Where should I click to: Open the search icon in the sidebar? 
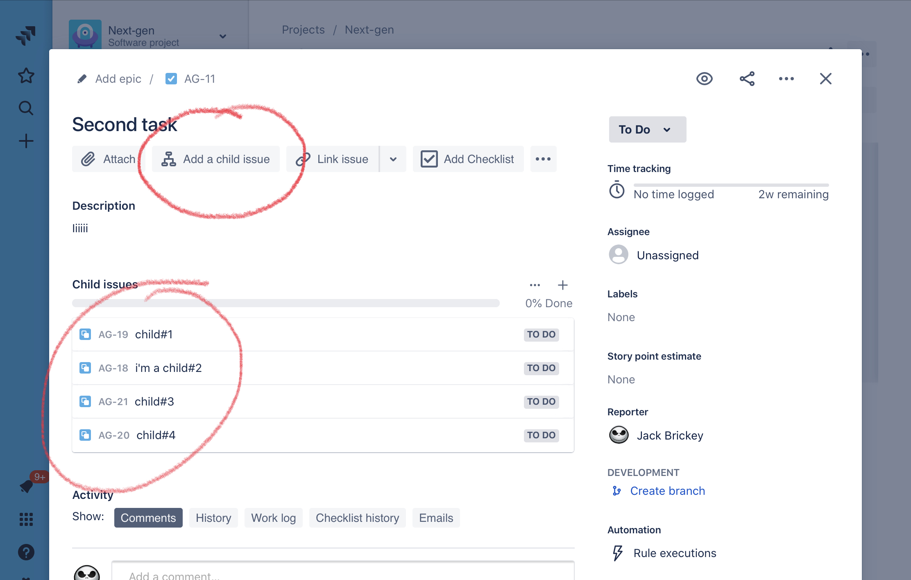[x=26, y=108]
